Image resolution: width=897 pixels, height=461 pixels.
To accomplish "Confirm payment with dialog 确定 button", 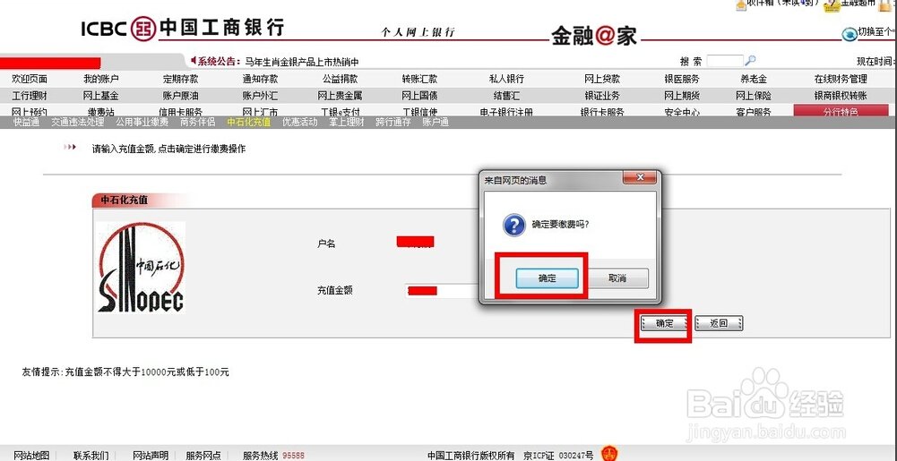I will tap(547, 278).
